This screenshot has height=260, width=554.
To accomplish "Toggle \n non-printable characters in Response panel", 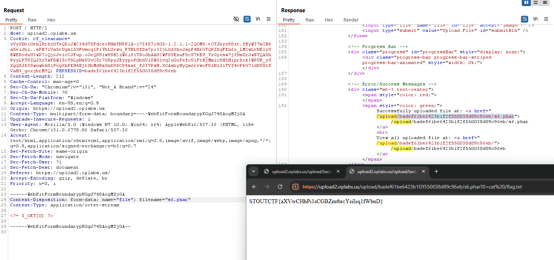I will [x=535, y=19].
